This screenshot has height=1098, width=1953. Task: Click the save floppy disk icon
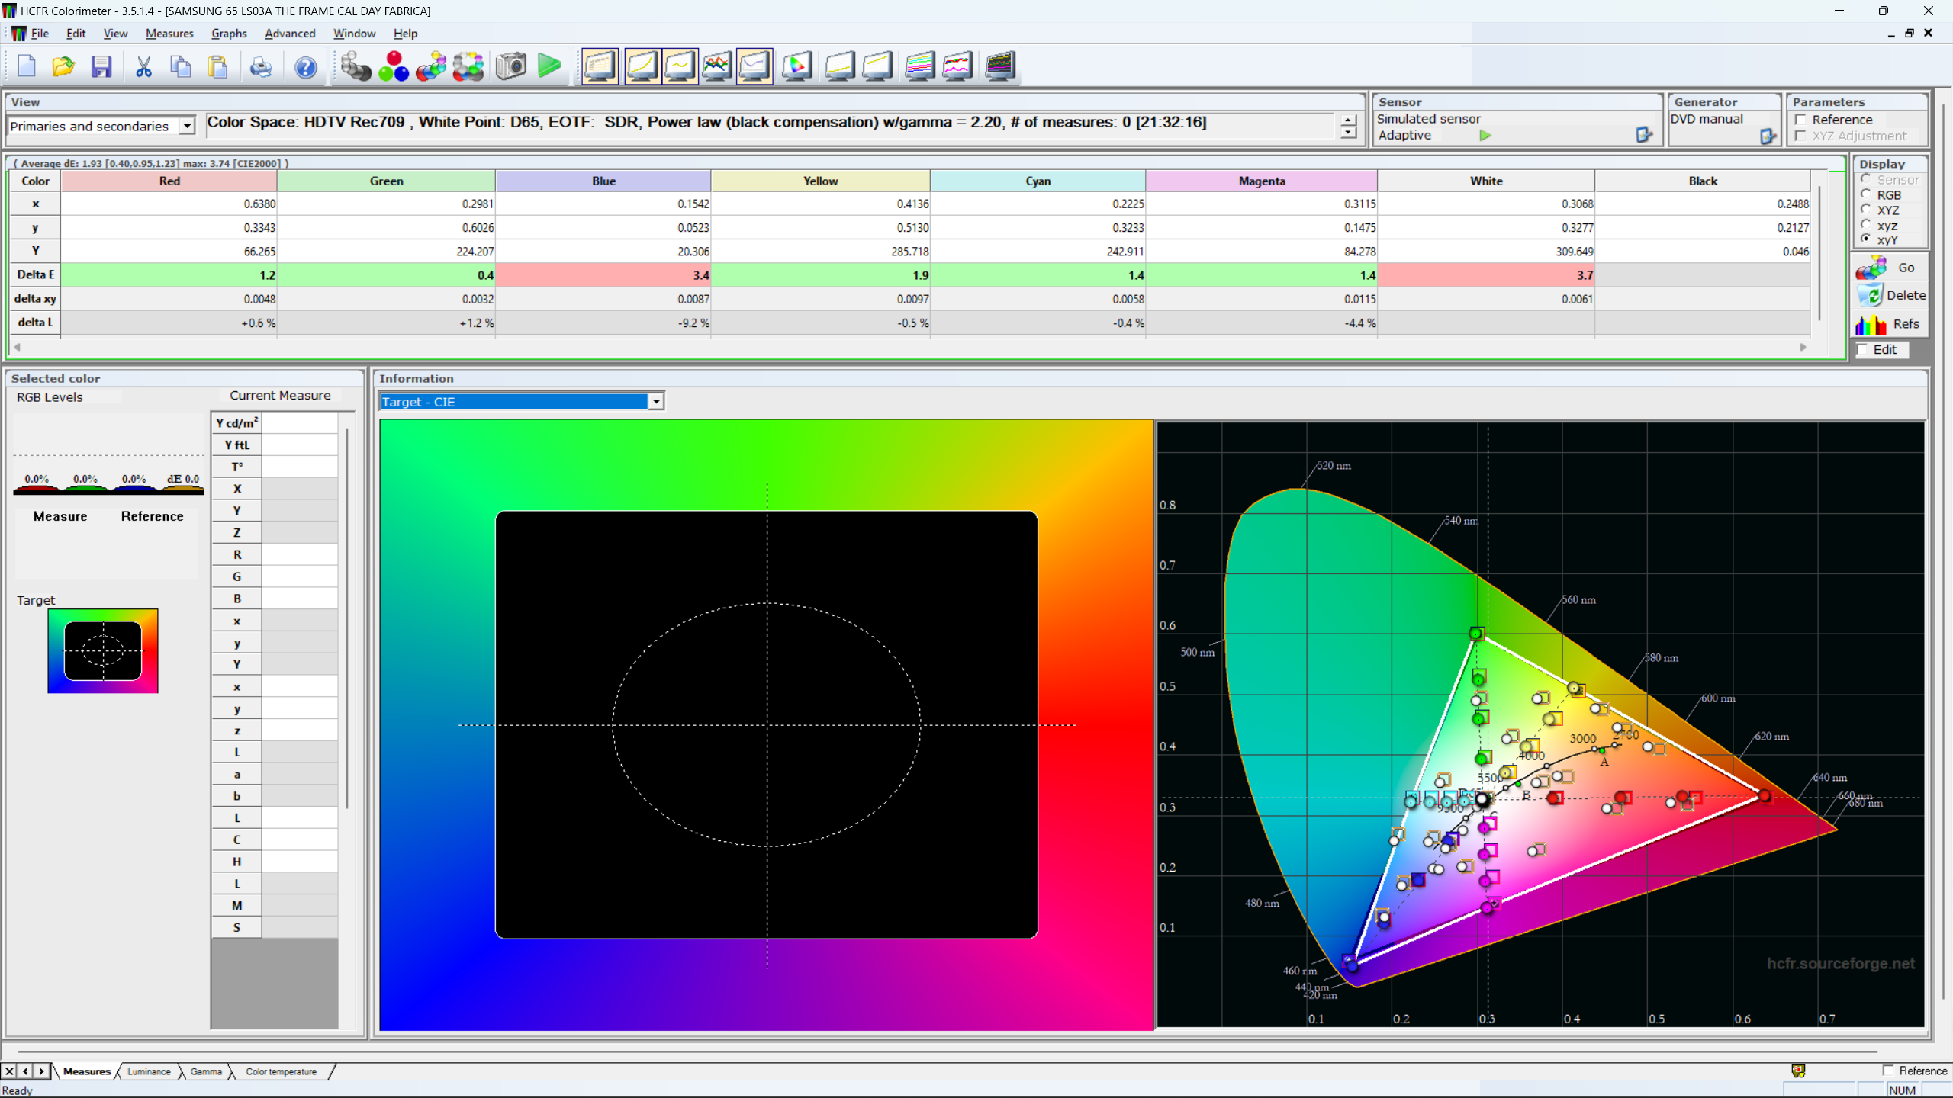(x=101, y=66)
